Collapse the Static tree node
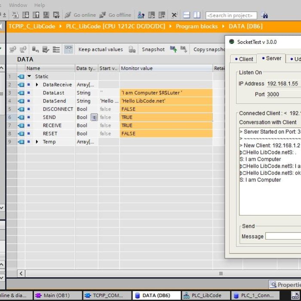 pyautogui.click(x=29, y=76)
